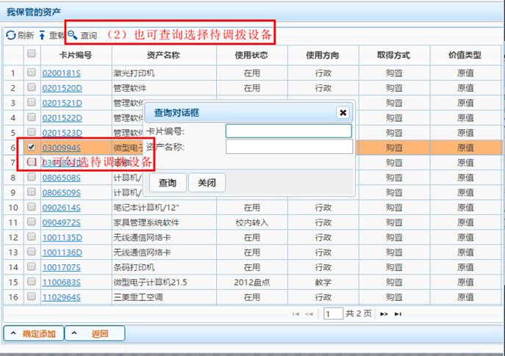
Task: Click the 使用状态 column header
Action: click(x=252, y=55)
